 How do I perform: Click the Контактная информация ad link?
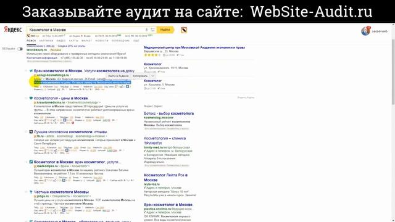42,58
